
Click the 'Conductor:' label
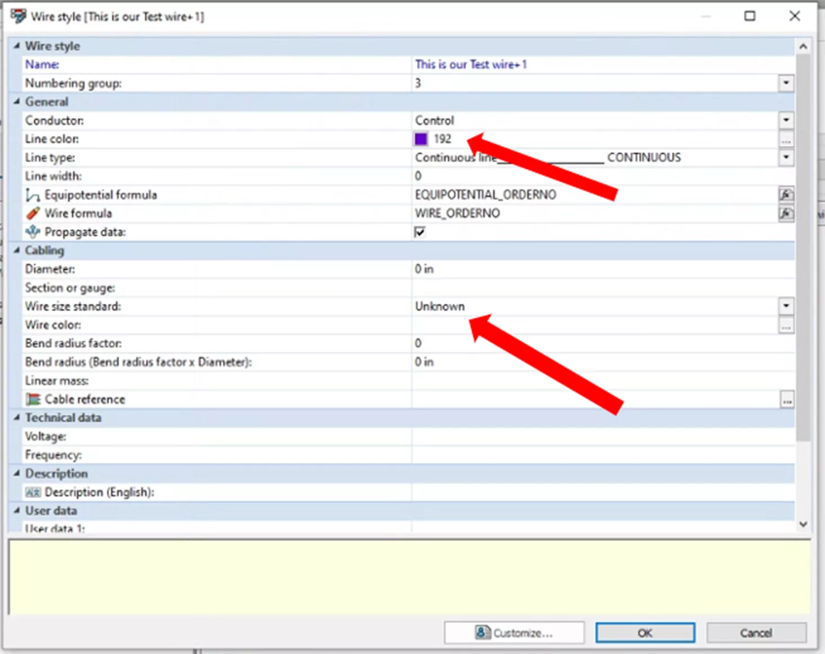tap(54, 120)
